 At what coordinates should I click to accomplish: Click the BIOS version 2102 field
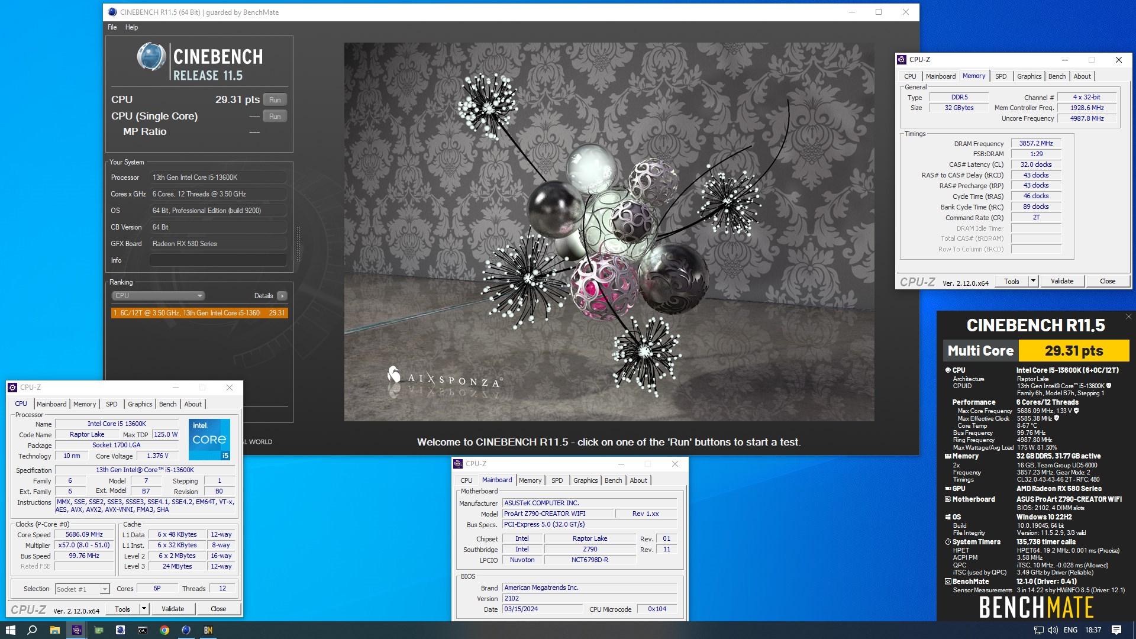589,598
